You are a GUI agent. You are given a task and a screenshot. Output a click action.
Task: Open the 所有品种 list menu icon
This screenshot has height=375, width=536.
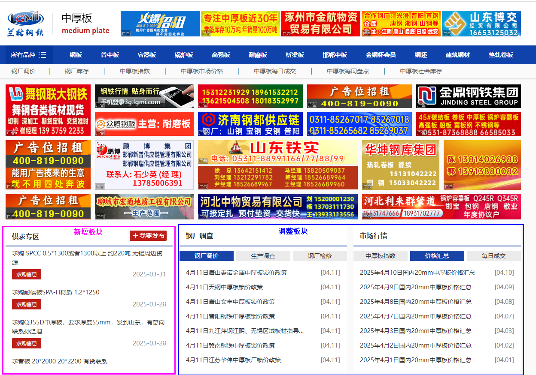coord(42,55)
